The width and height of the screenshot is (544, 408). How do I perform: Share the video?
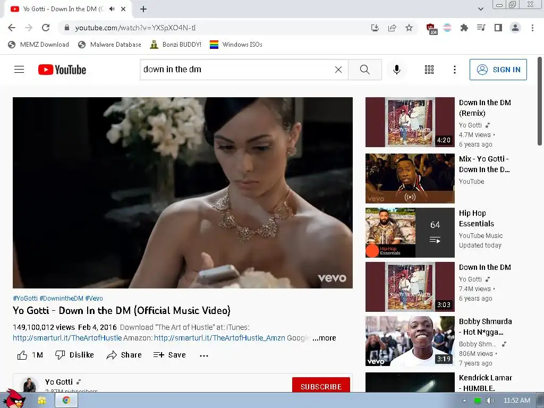click(x=124, y=355)
